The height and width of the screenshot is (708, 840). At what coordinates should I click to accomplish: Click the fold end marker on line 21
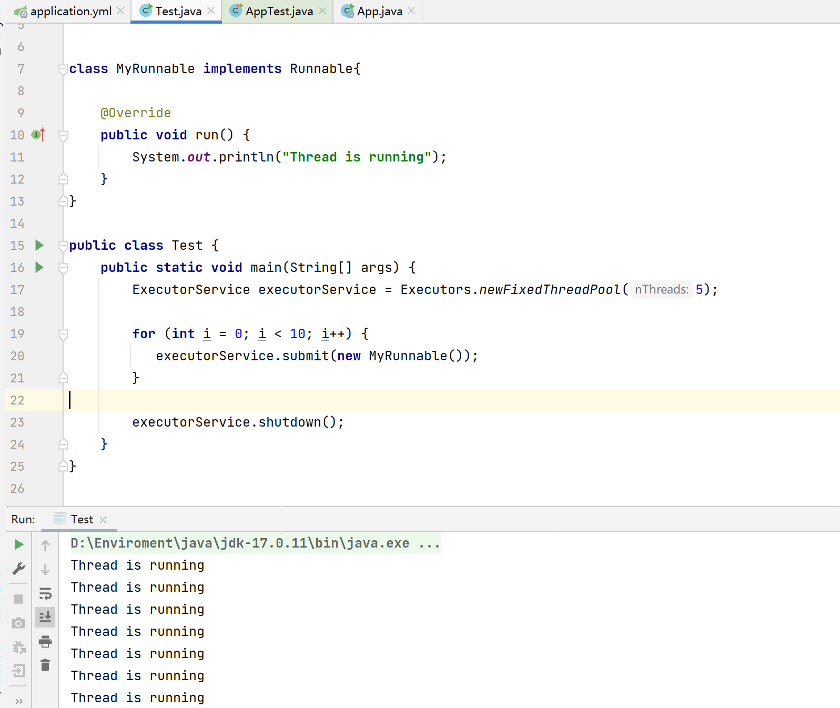(x=63, y=378)
